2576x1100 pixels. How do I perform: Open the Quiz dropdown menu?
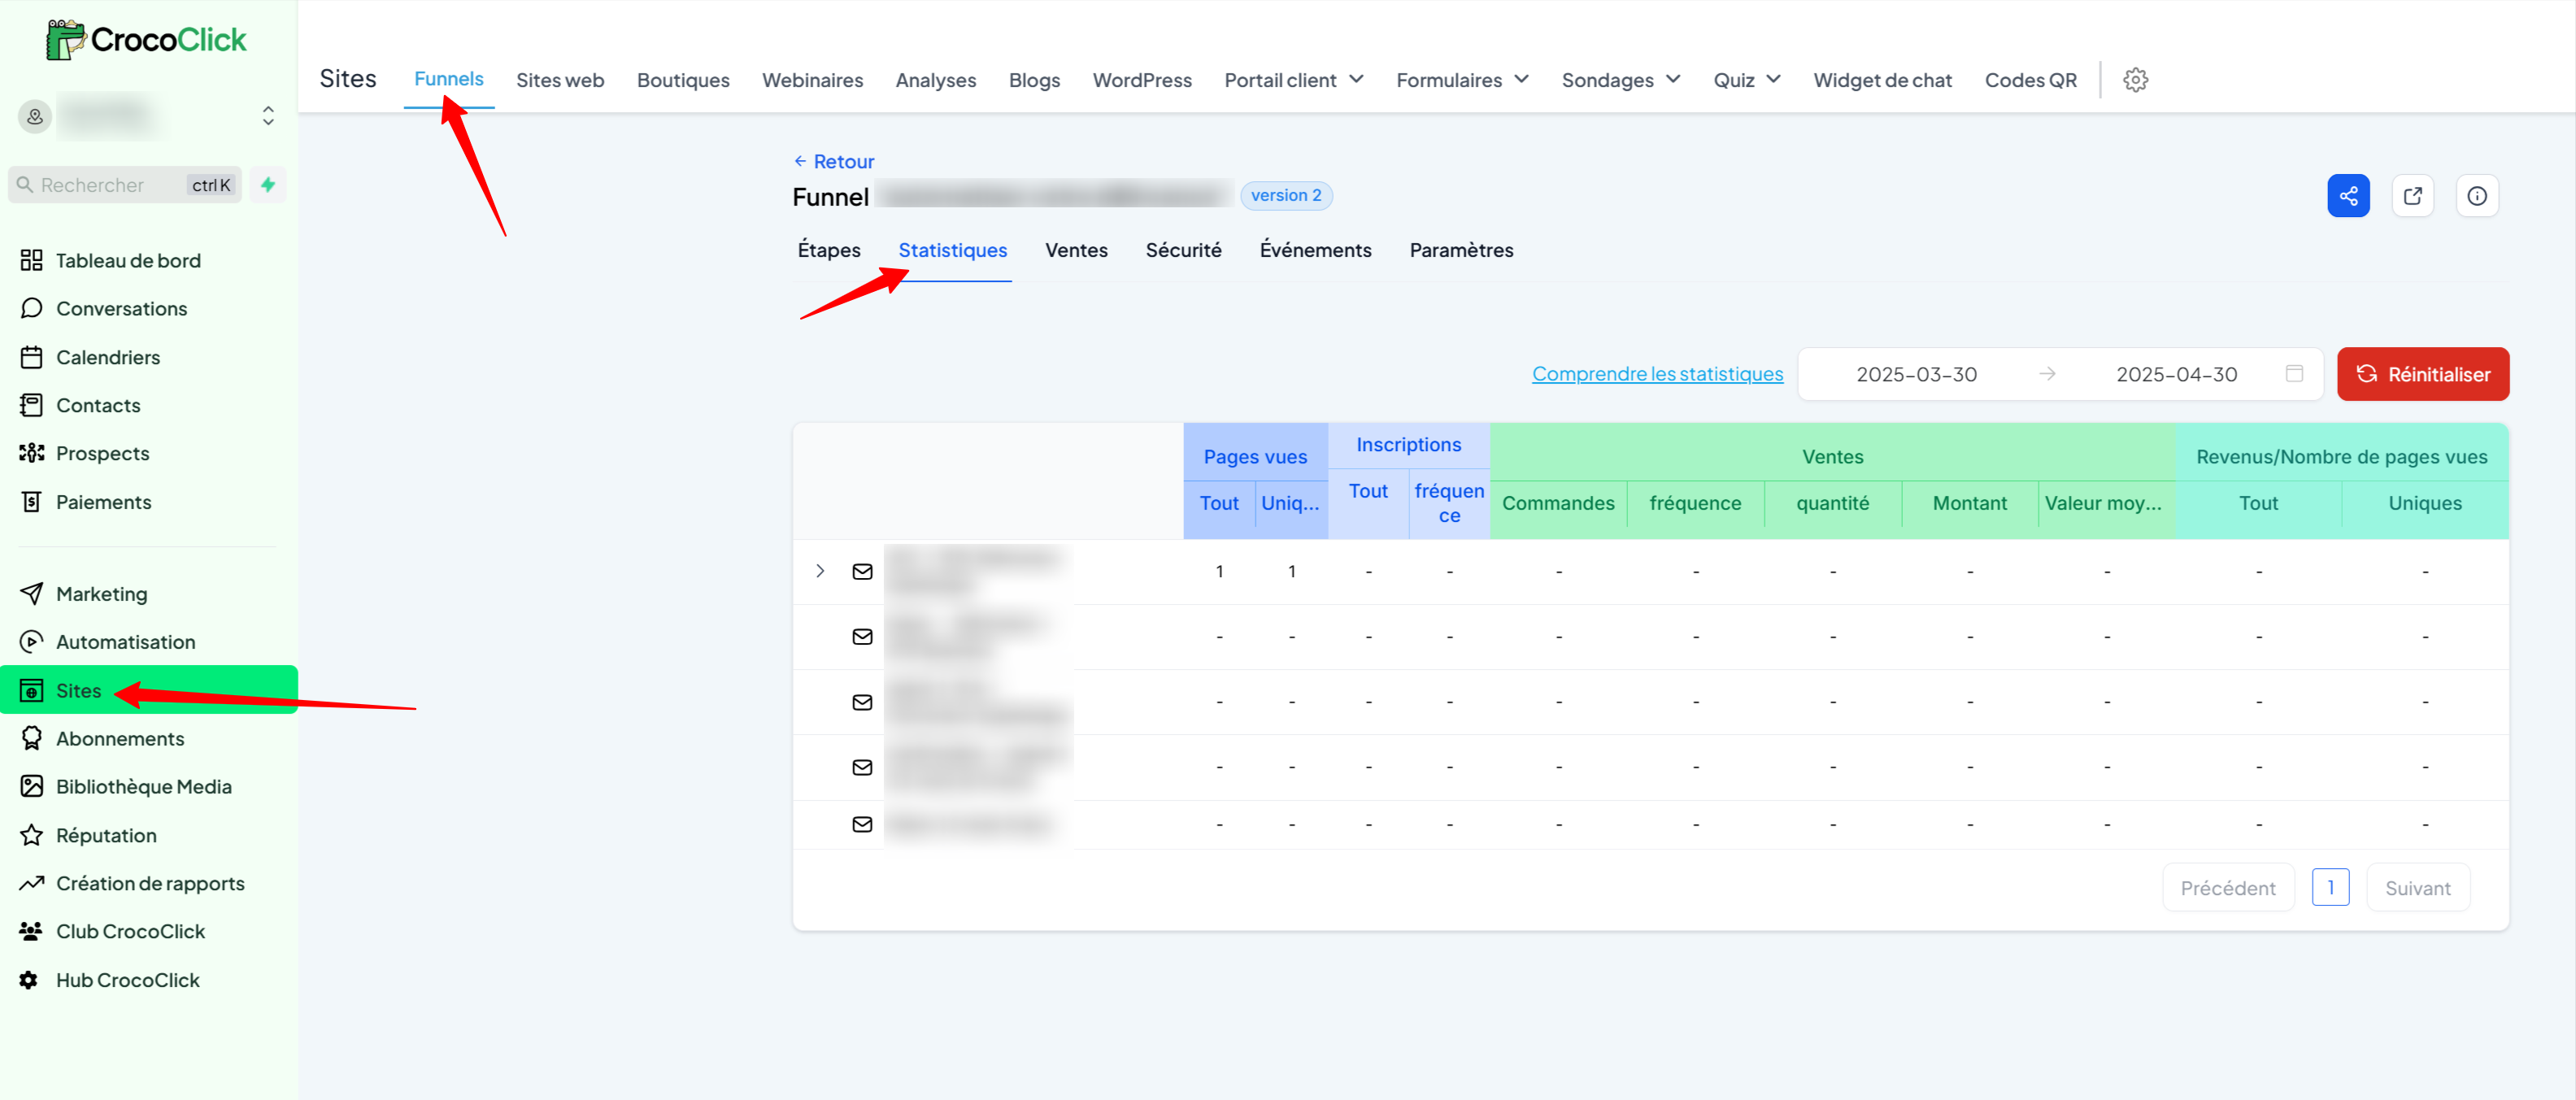click(1746, 80)
